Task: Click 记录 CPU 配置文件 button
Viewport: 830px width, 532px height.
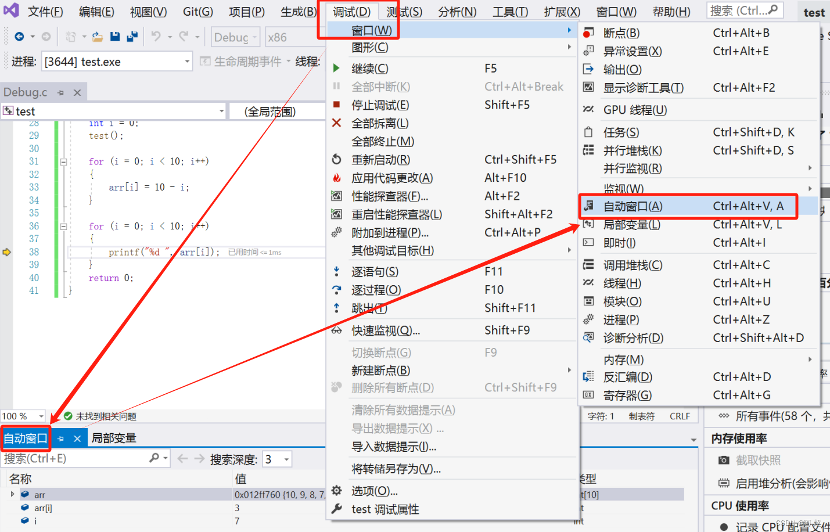Action: click(x=775, y=527)
